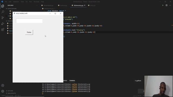Open the Terminal menu

pos(36,2)
